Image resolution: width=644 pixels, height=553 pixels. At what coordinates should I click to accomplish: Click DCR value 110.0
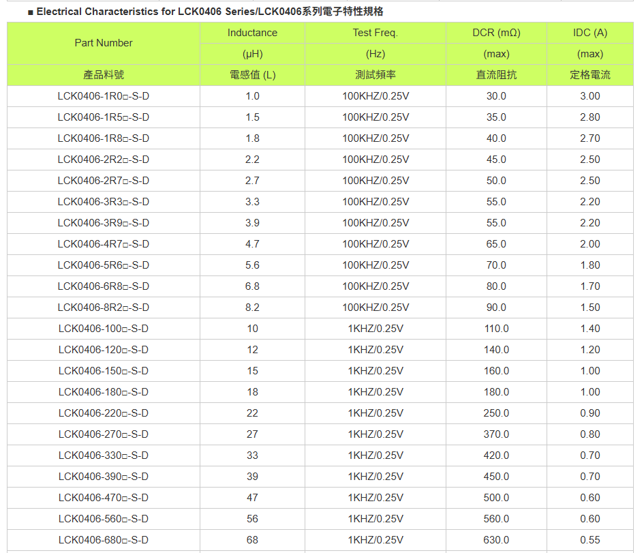(x=497, y=329)
